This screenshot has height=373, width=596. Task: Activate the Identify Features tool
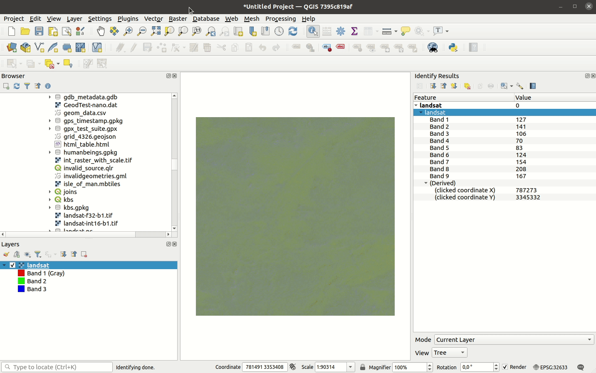313,31
